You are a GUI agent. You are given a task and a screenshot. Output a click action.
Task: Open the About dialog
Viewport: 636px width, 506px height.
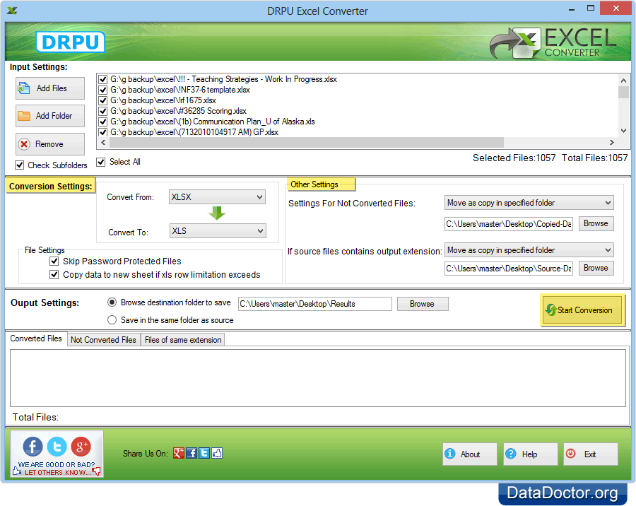(469, 454)
